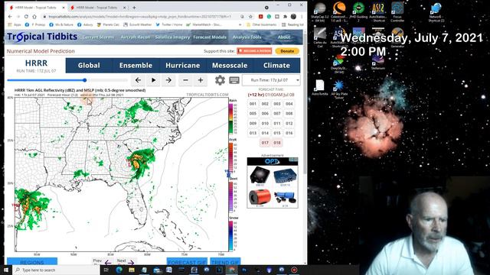Select forecast hour 018
490x275 pixels.
[x=277, y=143]
